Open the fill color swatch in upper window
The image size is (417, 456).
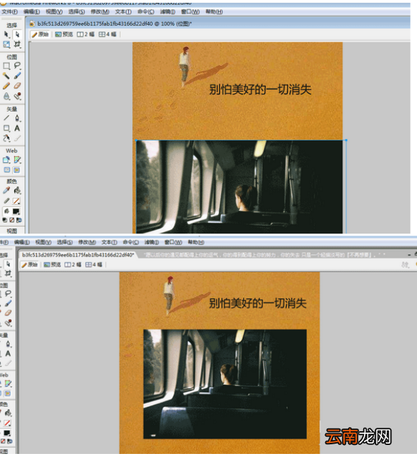click(17, 211)
